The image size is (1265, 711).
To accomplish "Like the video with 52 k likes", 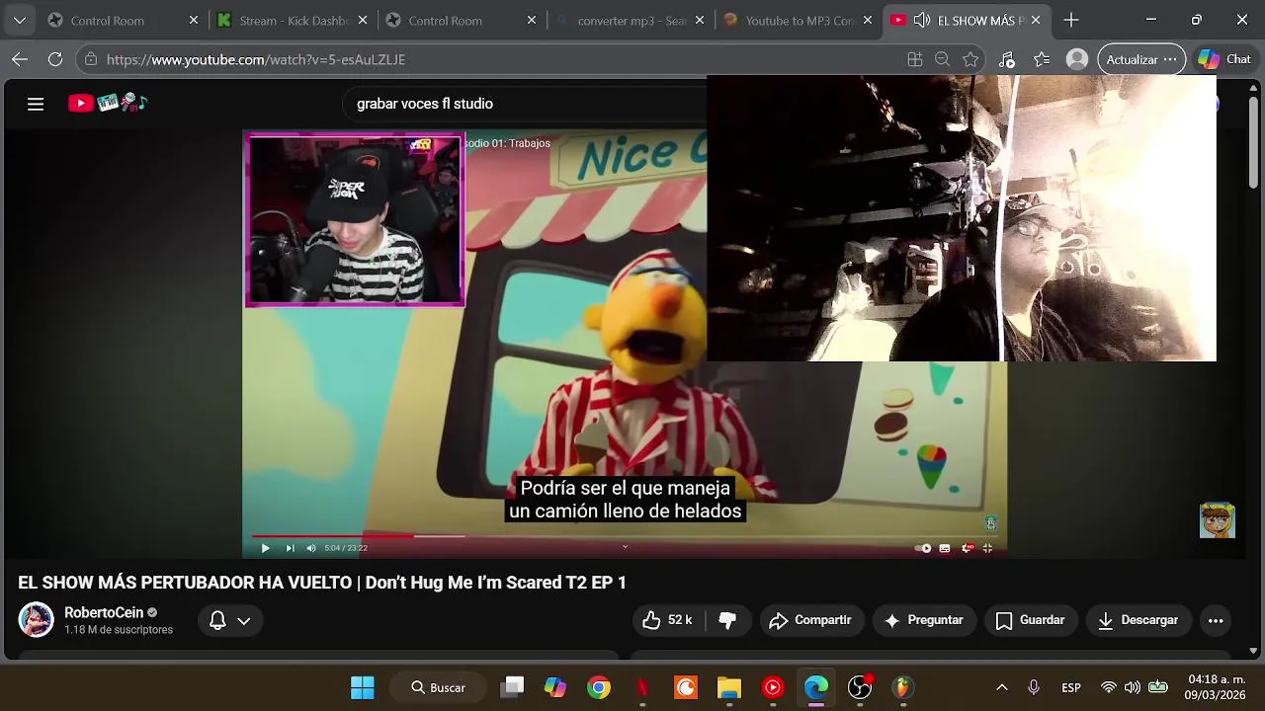I will pyautogui.click(x=667, y=620).
